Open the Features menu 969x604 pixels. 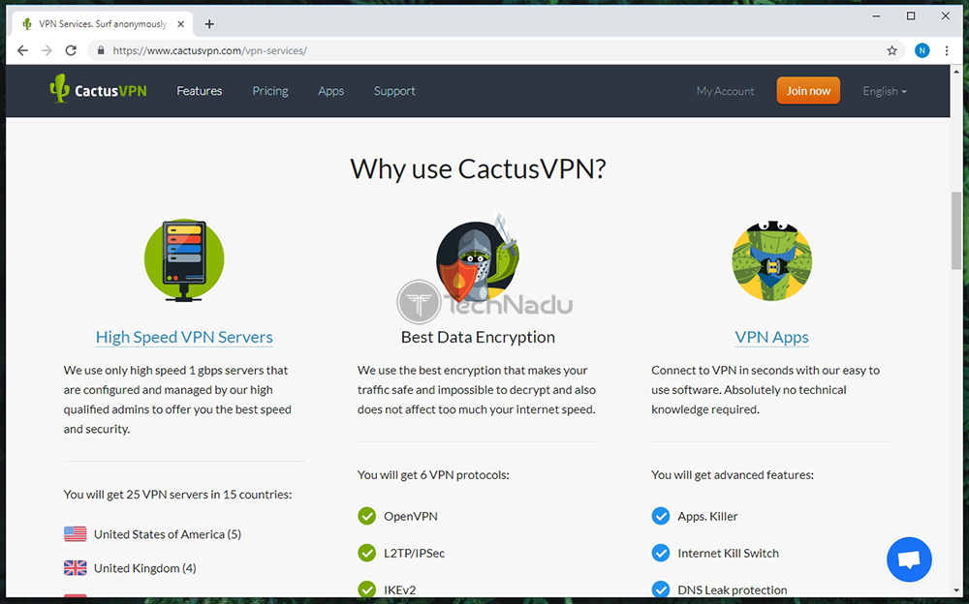[x=199, y=91]
